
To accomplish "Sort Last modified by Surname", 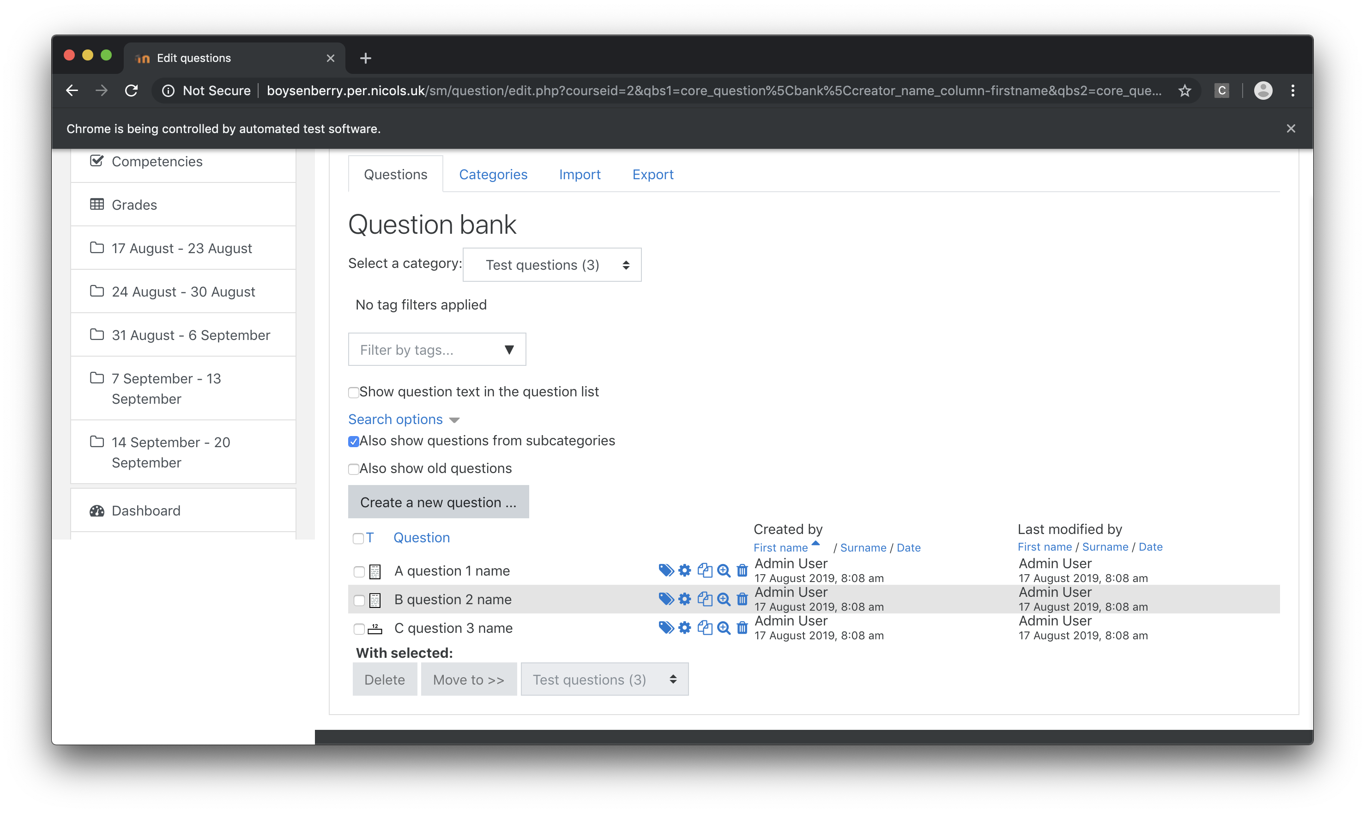I will pyautogui.click(x=1105, y=546).
